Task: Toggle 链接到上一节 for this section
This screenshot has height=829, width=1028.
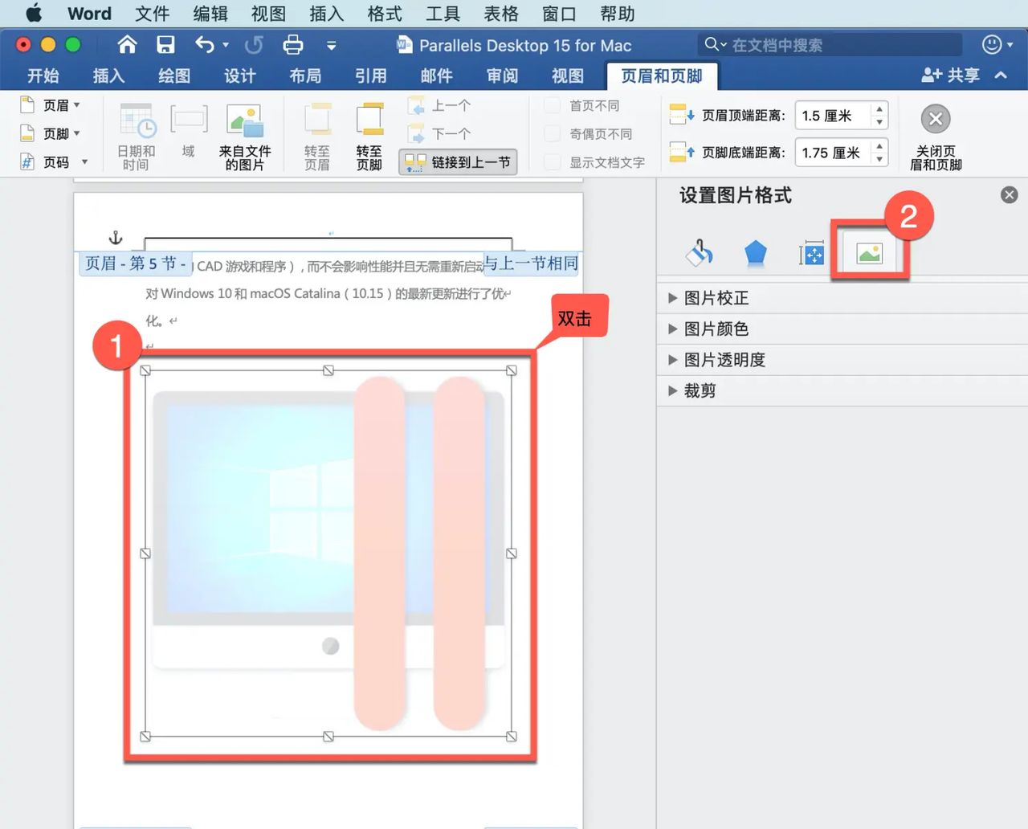Action: [458, 161]
